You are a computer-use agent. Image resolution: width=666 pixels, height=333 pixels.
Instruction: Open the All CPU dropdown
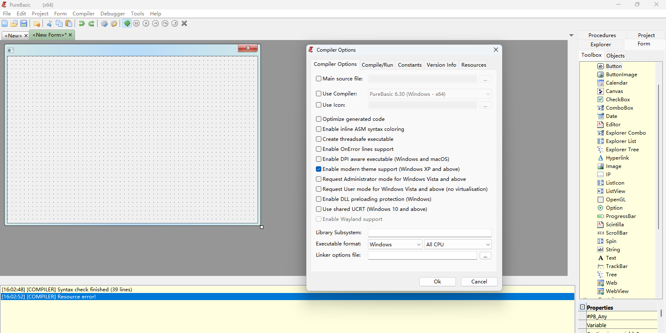[x=458, y=245]
